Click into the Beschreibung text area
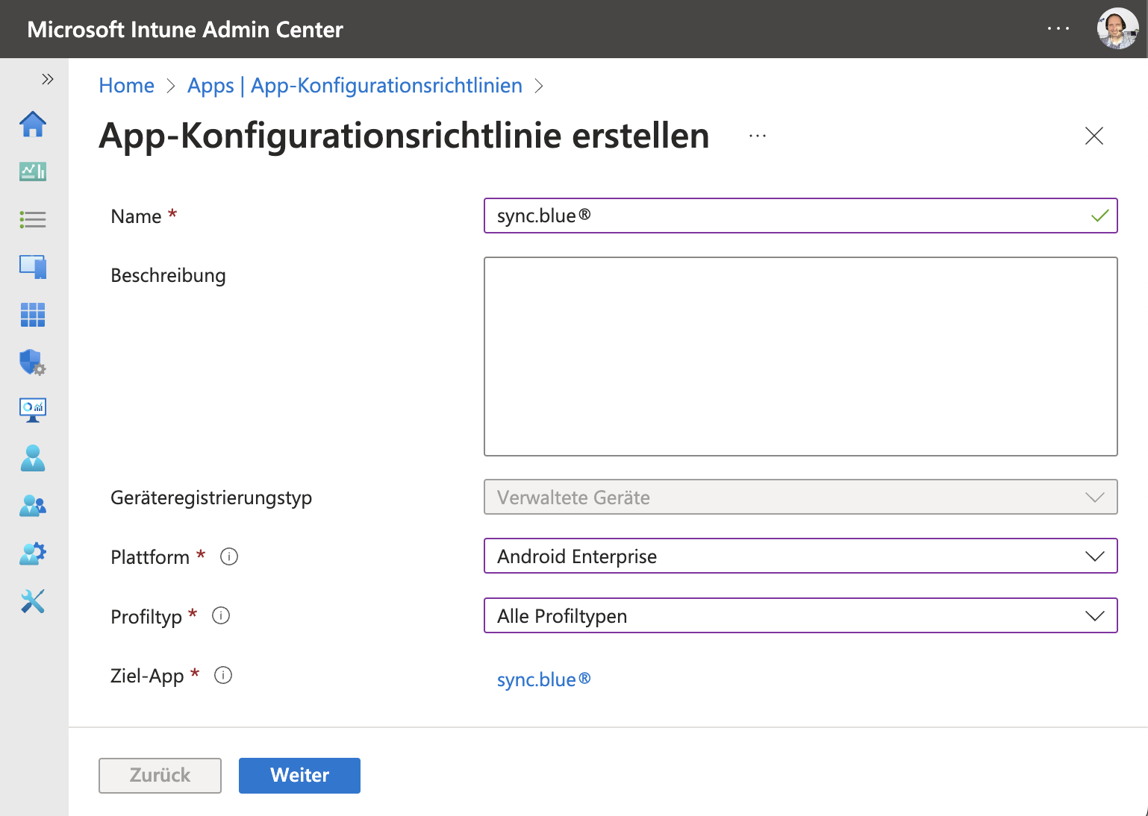This screenshot has width=1148, height=816. pos(800,357)
